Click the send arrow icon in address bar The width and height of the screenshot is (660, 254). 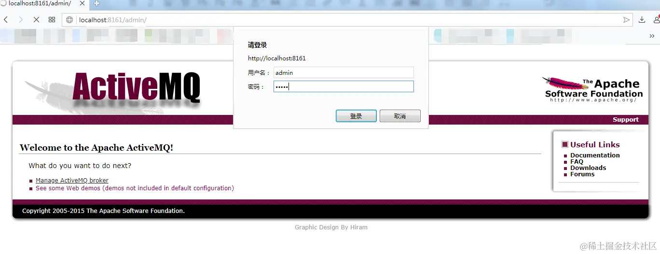coord(626,20)
